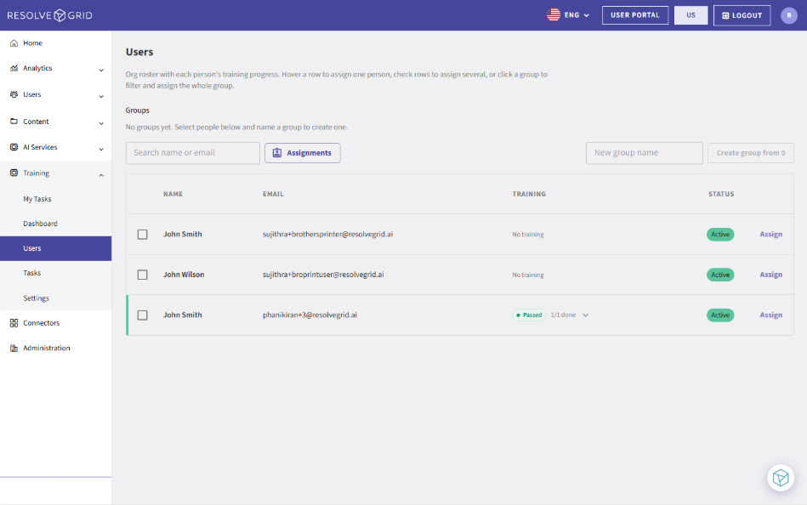The width and height of the screenshot is (807, 505).
Task: Click the TRAINING column header
Action: pyautogui.click(x=529, y=194)
